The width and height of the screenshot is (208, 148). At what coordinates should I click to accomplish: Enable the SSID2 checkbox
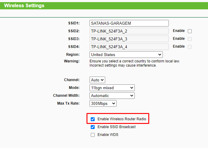pyautogui.click(x=190, y=31)
